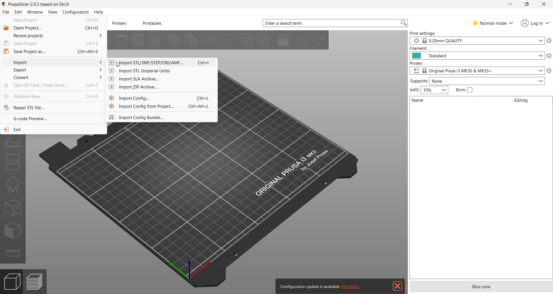Choose Open Project from File menu
Image resolution: width=553 pixels, height=294 pixels.
click(54, 28)
